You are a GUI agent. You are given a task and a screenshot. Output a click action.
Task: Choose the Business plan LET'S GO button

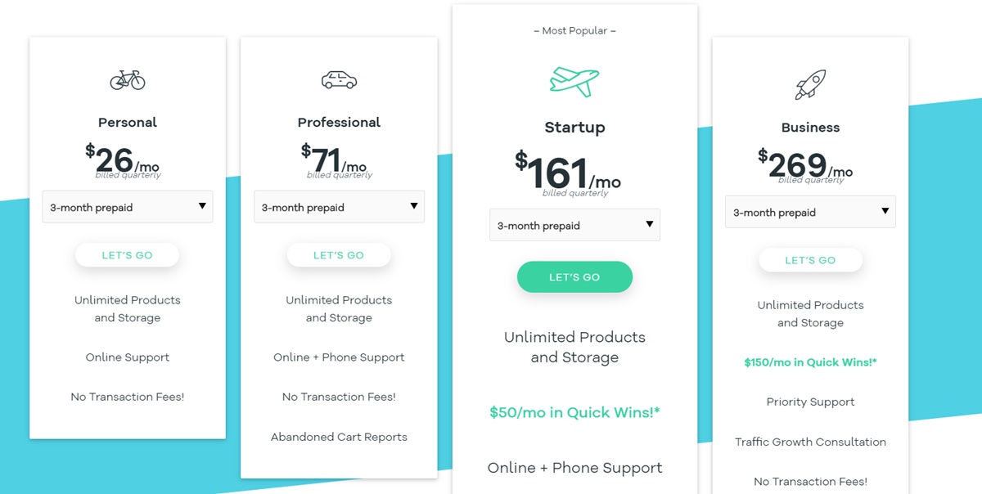[810, 260]
